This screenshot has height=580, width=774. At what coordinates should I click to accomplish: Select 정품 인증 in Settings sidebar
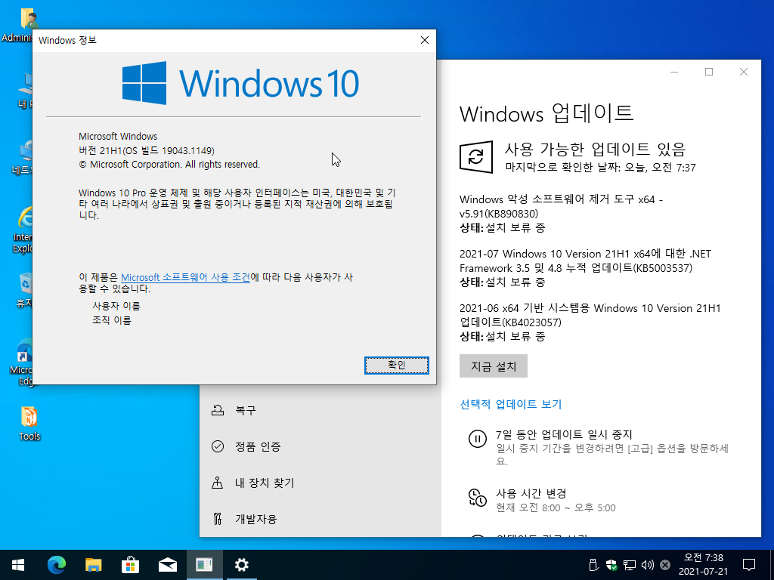click(320, 446)
